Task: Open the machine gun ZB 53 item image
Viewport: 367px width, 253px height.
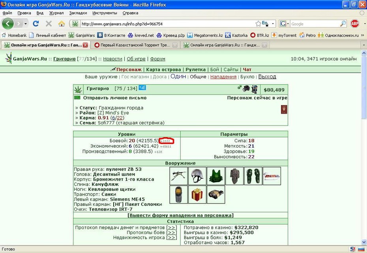Action: coord(179,176)
